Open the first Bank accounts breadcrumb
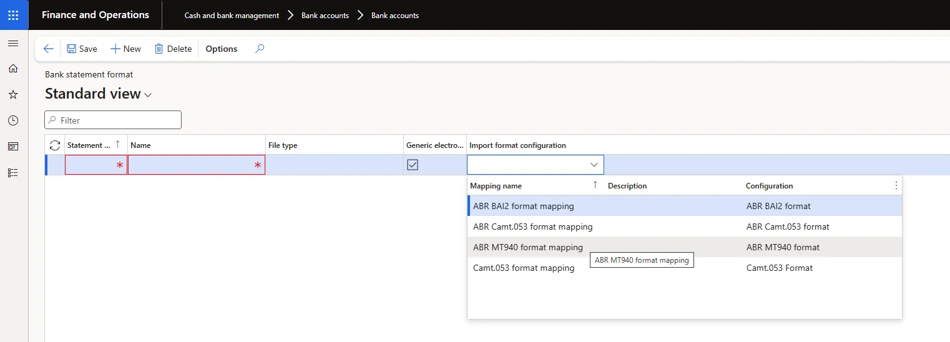The width and height of the screenshot is (950, 342). [325, 15]
